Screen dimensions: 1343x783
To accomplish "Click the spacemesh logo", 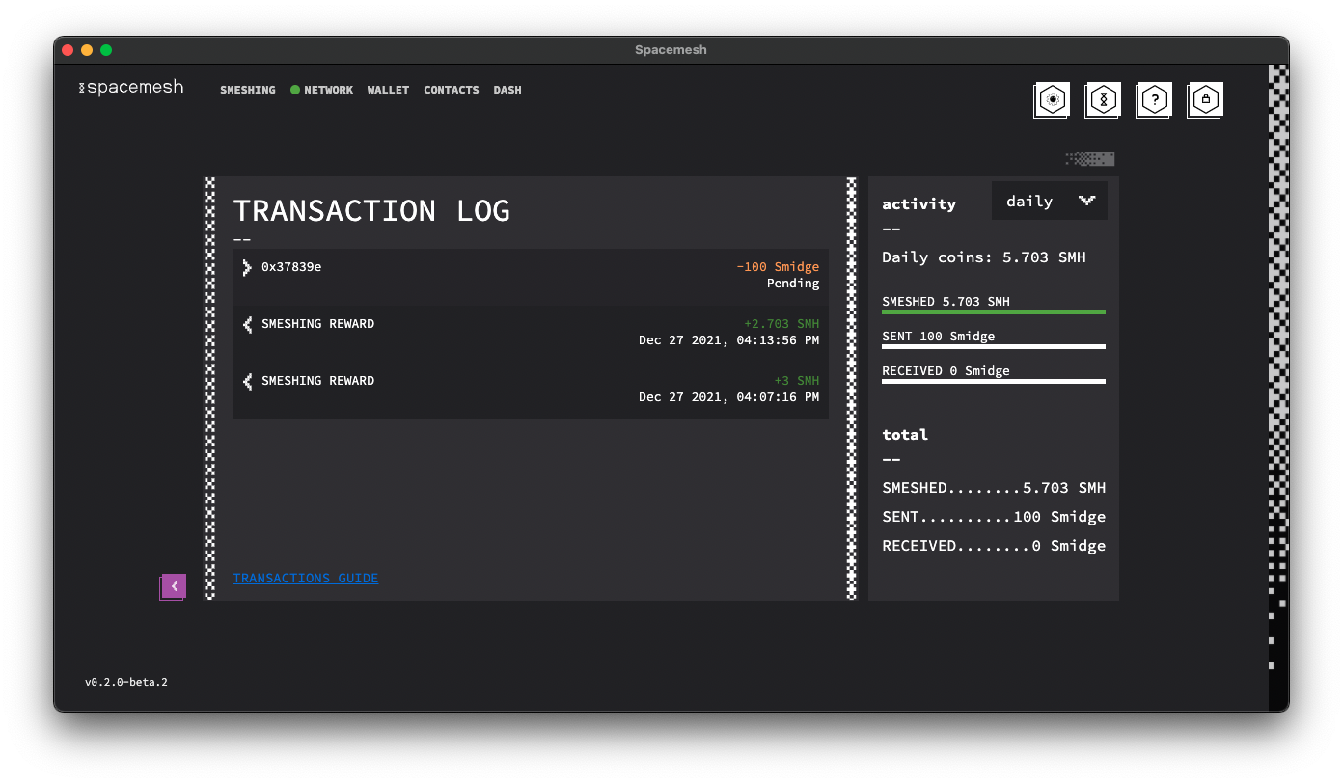I will (x=131, y=88).
